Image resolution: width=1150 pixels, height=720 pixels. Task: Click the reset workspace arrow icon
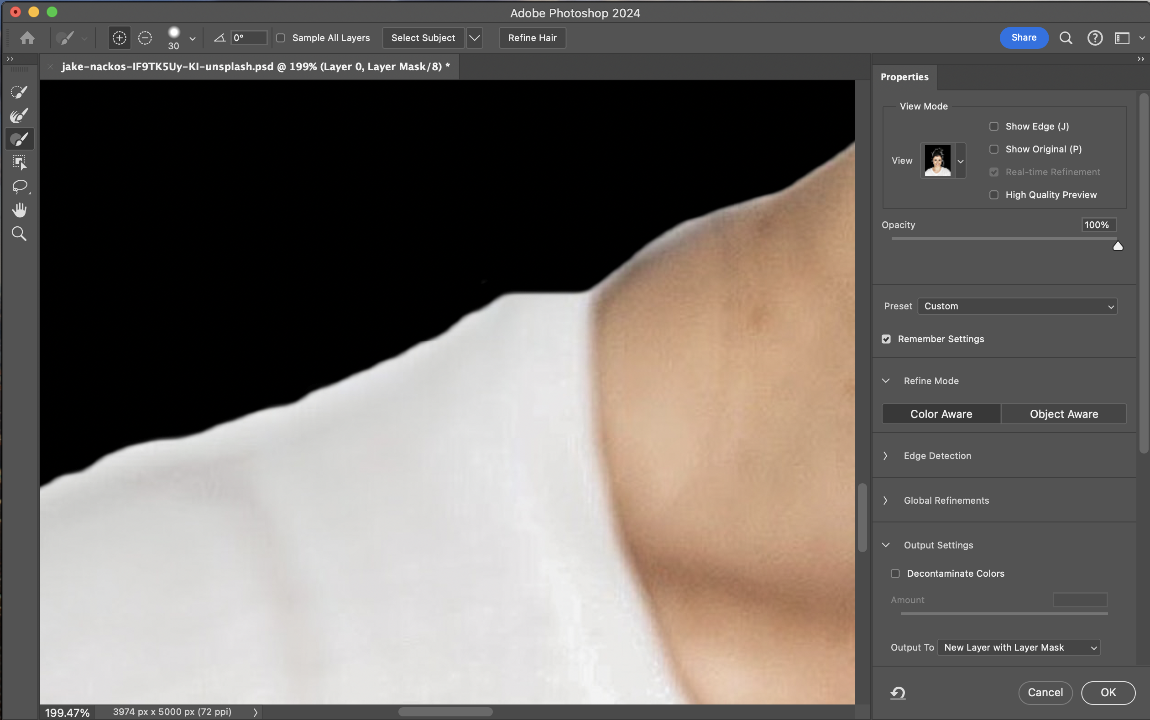click(x=898, y=692)
